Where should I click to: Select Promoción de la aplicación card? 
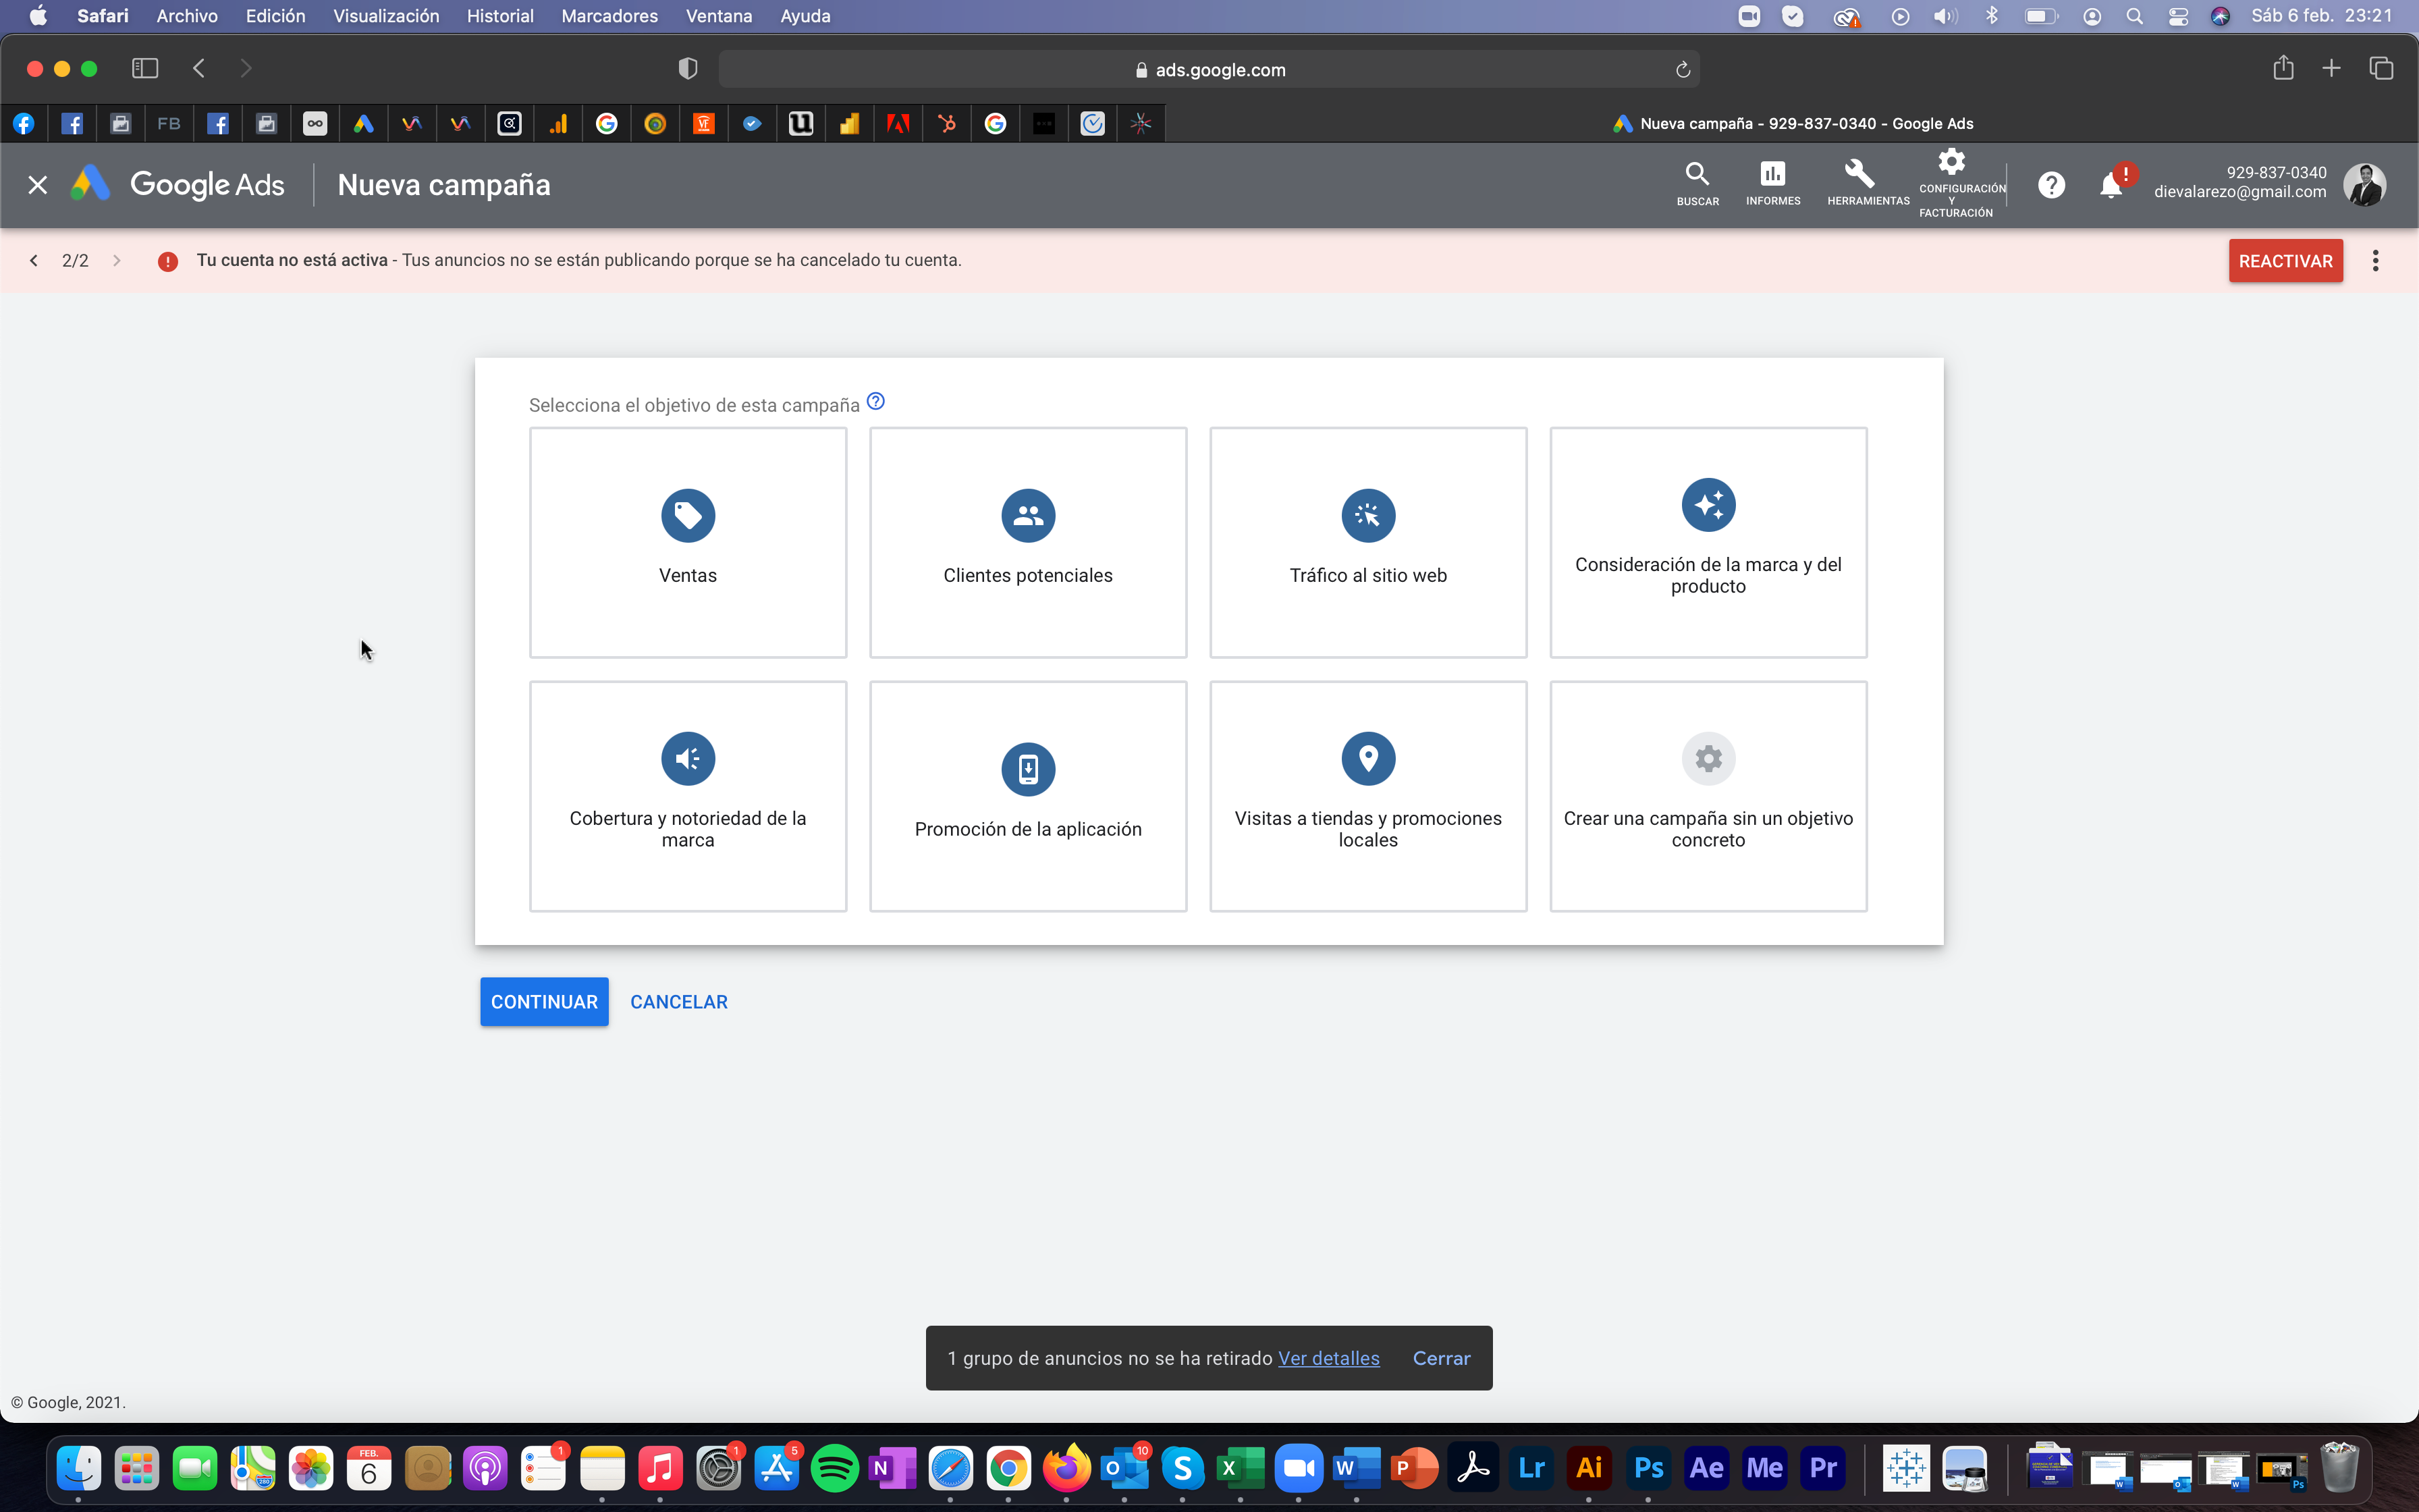(x=1027, y=796)
